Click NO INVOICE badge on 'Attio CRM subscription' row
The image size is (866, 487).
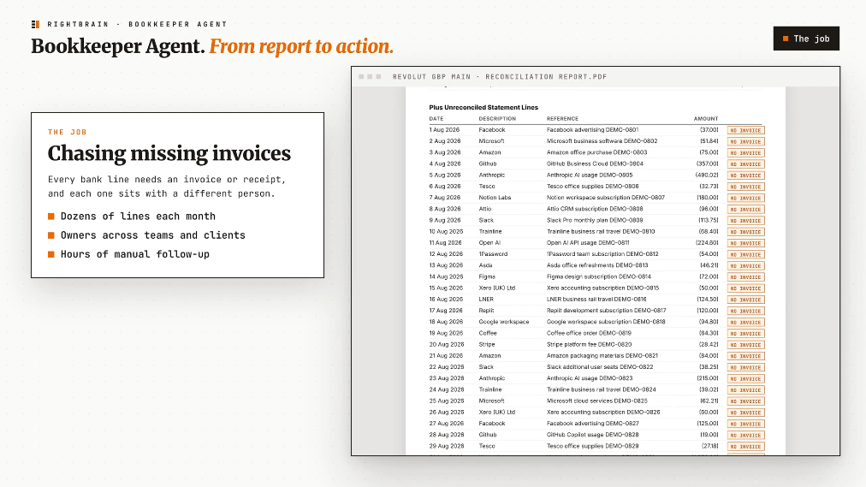point(745,210)
